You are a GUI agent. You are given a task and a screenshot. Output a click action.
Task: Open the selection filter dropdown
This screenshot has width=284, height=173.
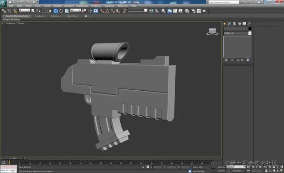24,10
